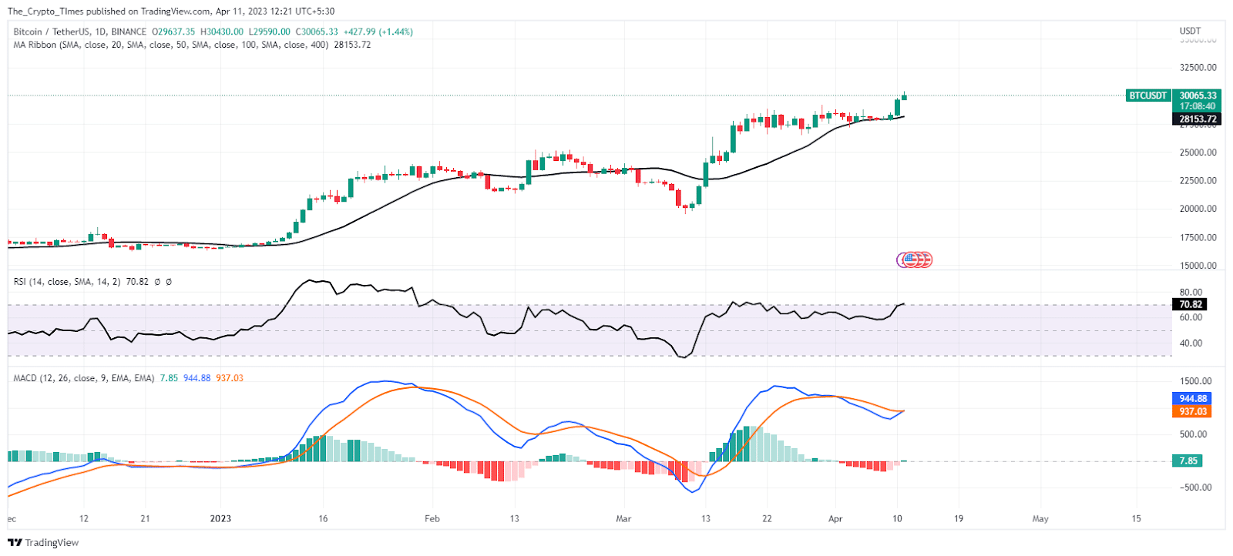Click the 22 date label on the time axis
Image resolution: width=1233 pixels, height=556 pixels.
pyautogui.click(x=767, y=518)
